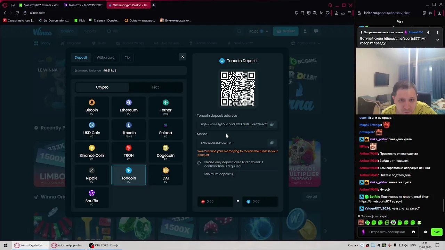Switch to the Tip tab

[127, 57]
